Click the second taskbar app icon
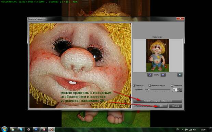The image size is (212, 132). [x=21, y=130]
